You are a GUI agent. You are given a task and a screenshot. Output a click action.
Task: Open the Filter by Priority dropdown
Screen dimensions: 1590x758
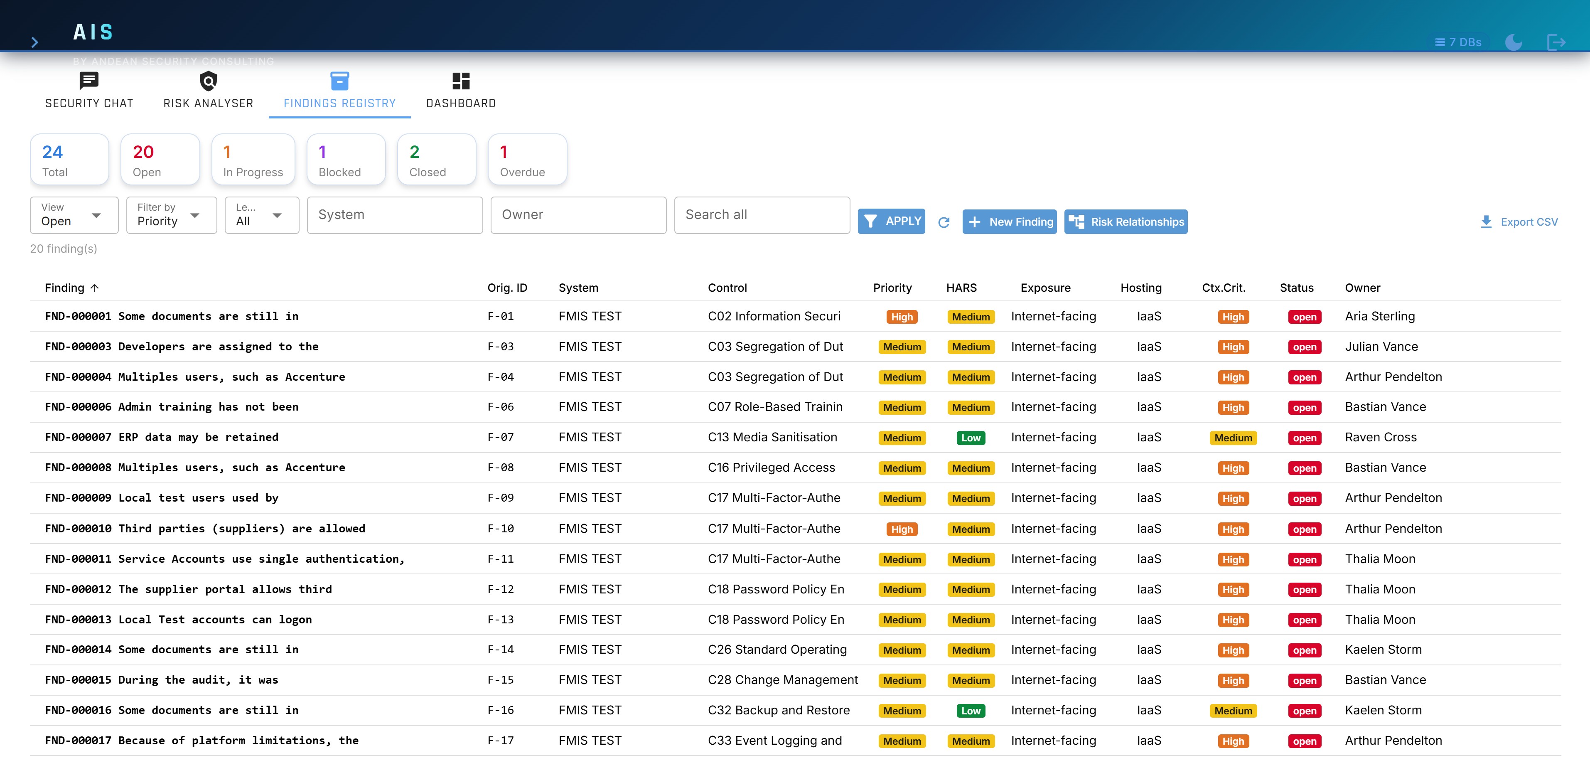click(x=172, y=215)
